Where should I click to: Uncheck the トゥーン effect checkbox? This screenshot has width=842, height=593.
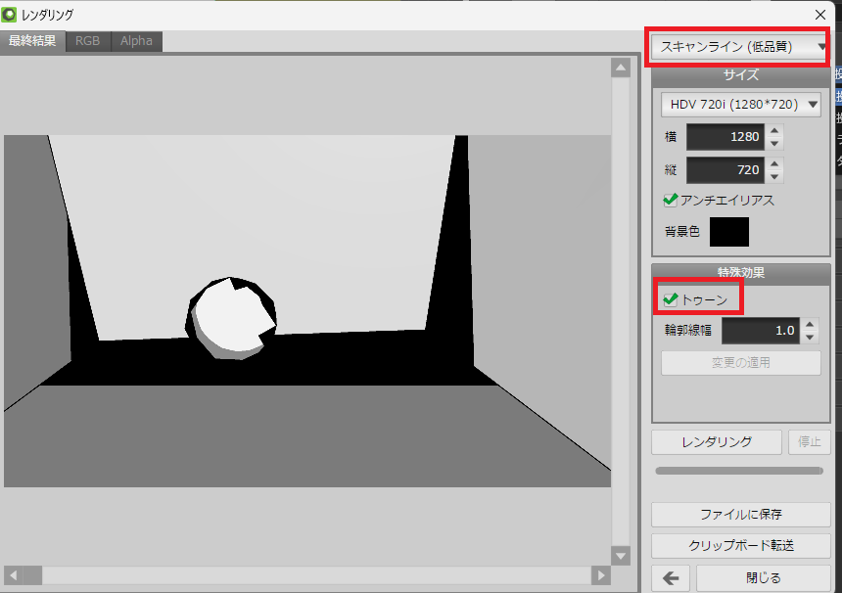click(x=672, y=299)
